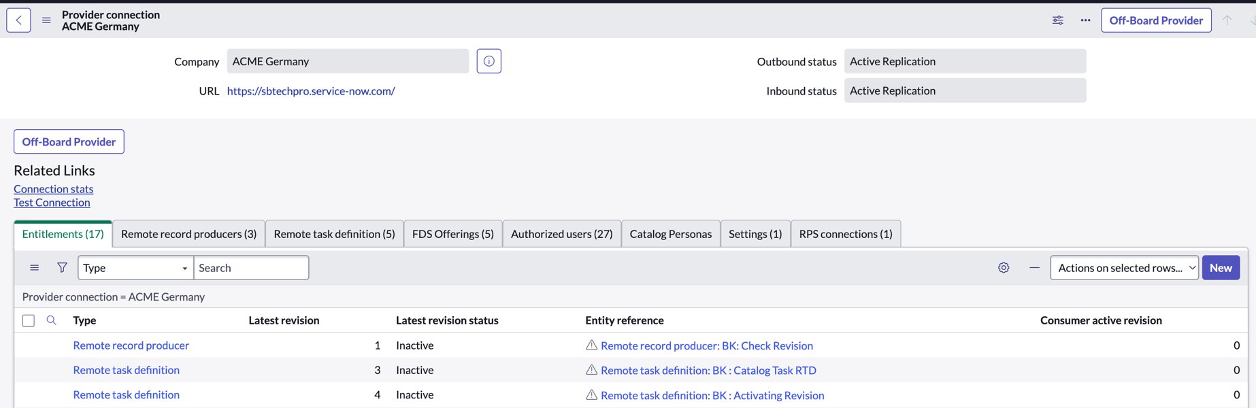The width and height of the screenshot is (1256, 408).
Task: Open the list personalize gear icon
Action: tap(1004, 268)
